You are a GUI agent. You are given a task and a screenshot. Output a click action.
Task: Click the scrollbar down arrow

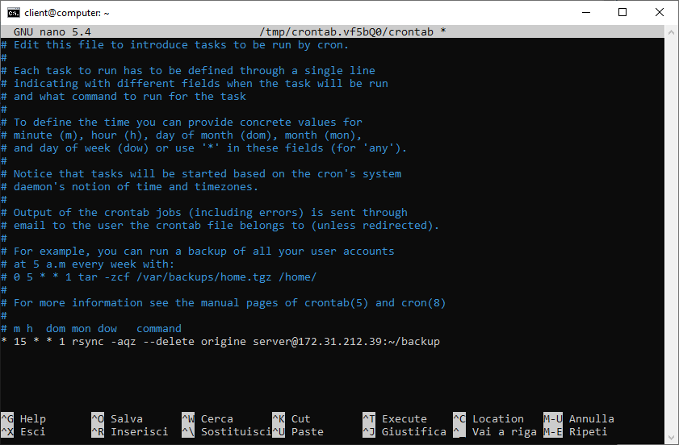click(672, 437)
